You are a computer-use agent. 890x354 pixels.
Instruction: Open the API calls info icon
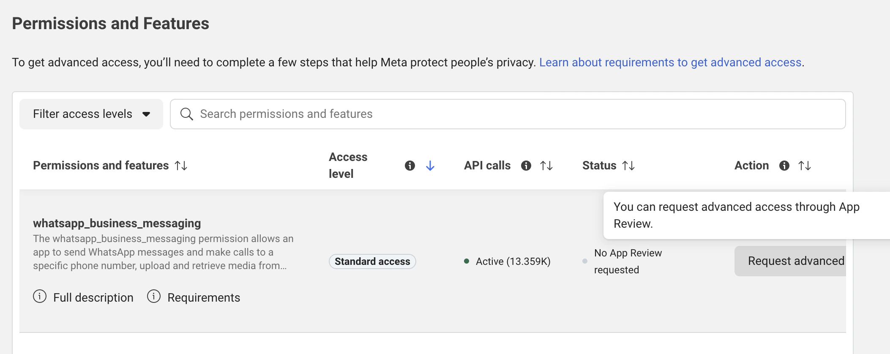526,166
